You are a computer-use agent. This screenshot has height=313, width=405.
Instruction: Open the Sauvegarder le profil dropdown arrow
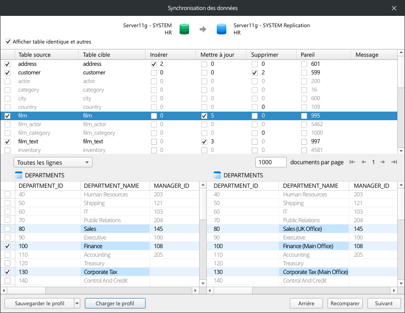click(x=77, y=303)
